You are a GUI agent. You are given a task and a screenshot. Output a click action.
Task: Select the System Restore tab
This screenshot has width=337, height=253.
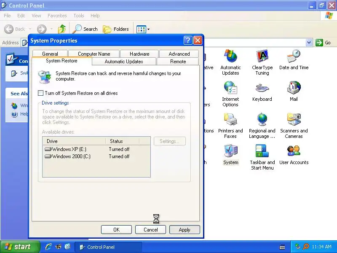62,61
